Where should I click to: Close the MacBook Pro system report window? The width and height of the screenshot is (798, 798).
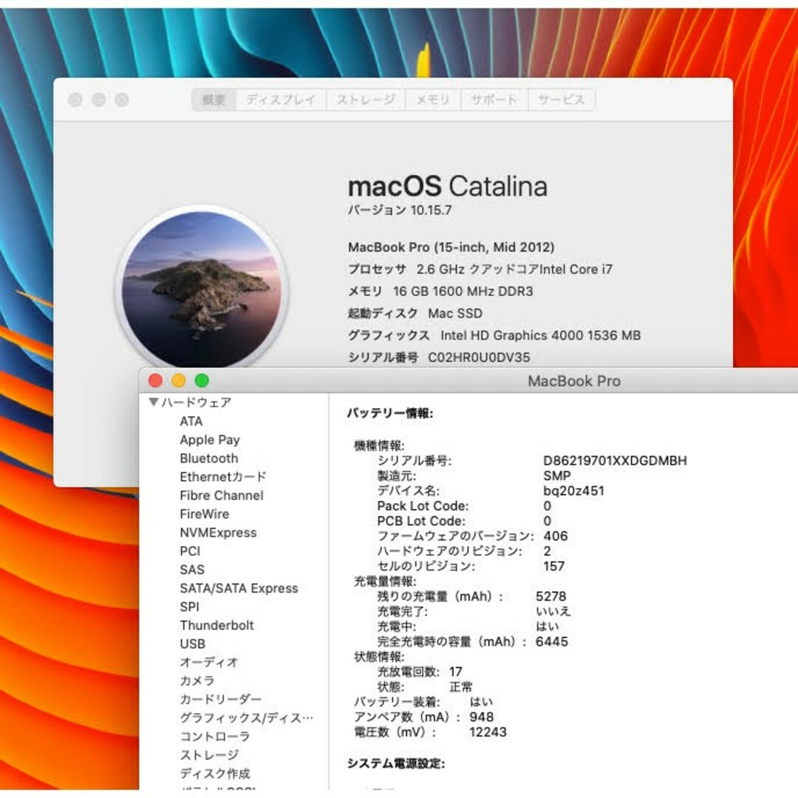pyautogui.click(x=155, y=381)
